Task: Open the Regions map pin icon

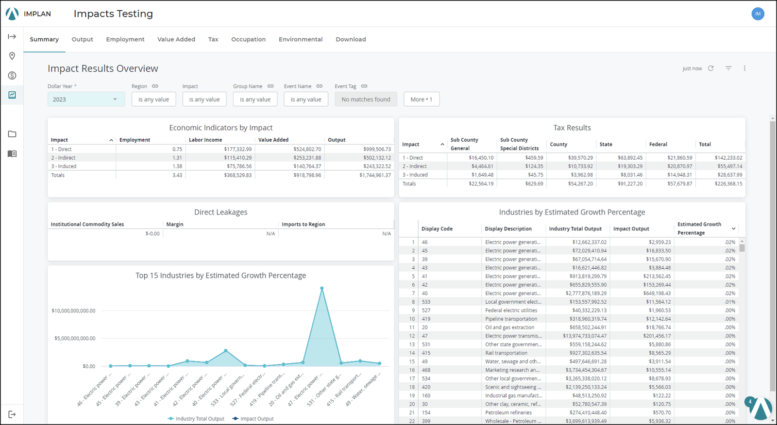Action: coord(12,56)
